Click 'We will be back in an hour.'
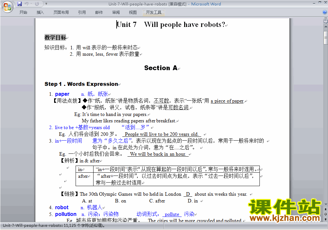This screenshot has height=230, width=328. coord(158,154)
